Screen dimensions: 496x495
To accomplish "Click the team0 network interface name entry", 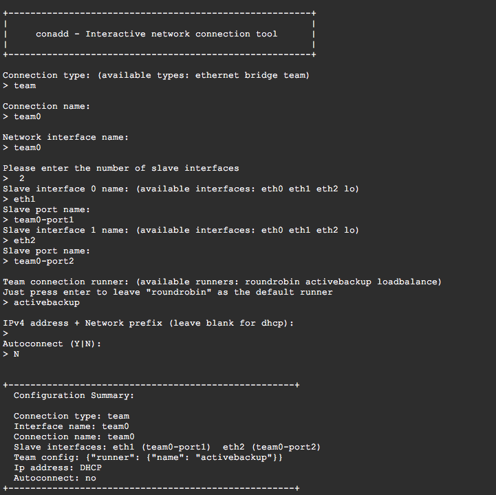I will pos(28,148).
